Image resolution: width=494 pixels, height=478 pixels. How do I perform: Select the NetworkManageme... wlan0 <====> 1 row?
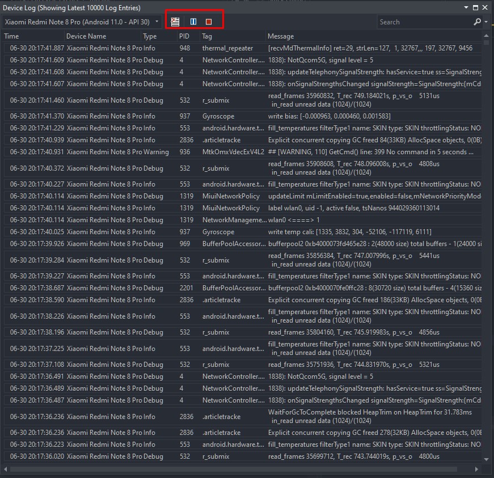(x=243, y=220)
